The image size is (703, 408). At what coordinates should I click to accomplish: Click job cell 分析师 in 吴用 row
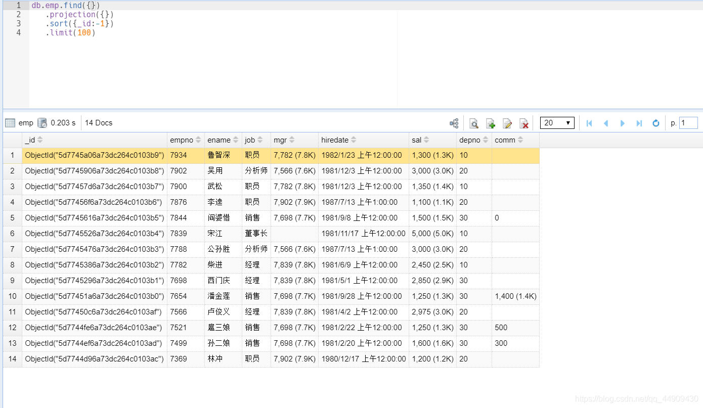[x=256, y=171]
